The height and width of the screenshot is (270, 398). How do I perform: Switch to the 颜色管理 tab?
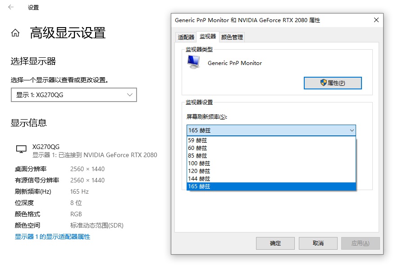[x=231, y=37]
